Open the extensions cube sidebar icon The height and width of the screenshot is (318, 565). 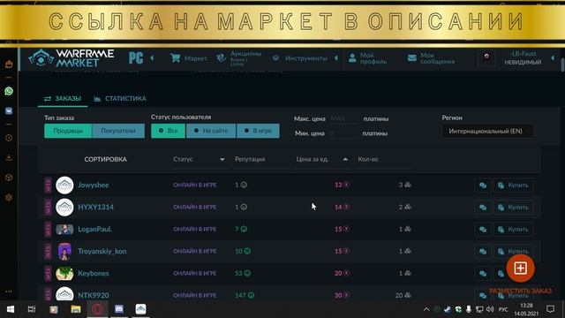click(9, 178)
